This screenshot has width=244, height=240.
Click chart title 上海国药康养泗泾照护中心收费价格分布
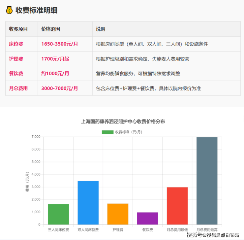tap(123, 121)
